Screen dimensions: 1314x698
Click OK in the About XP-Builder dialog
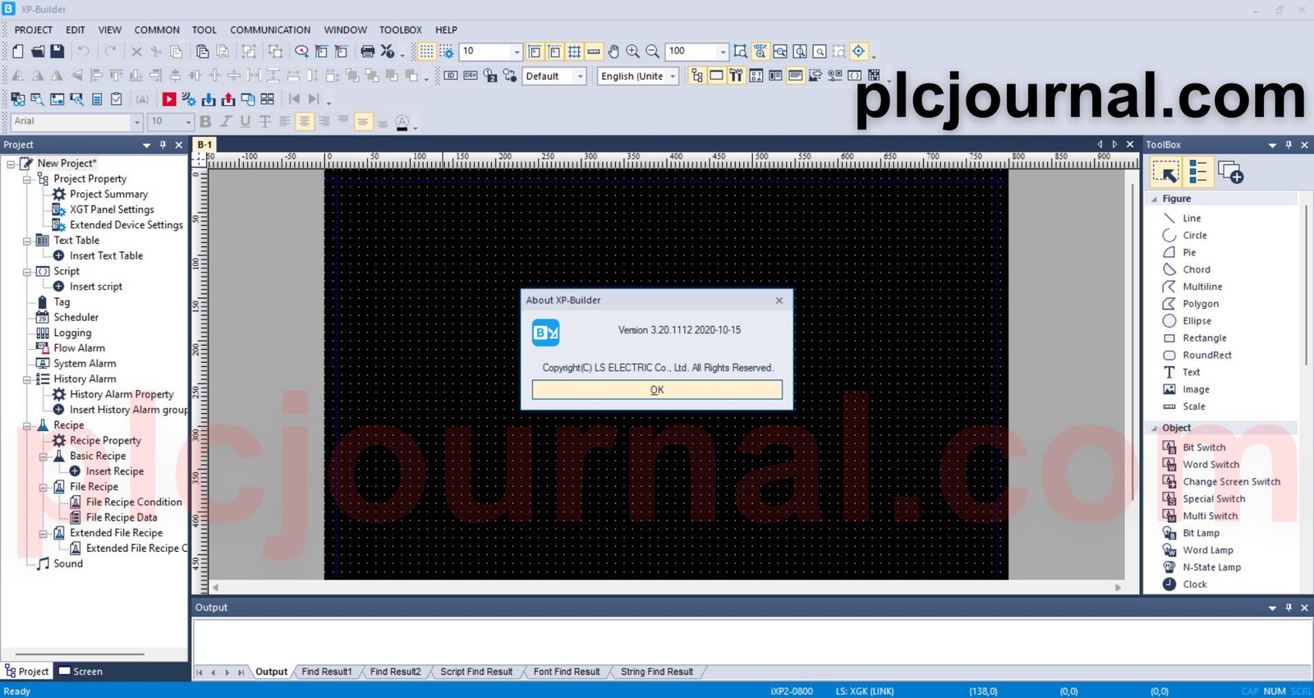point(657,390)
